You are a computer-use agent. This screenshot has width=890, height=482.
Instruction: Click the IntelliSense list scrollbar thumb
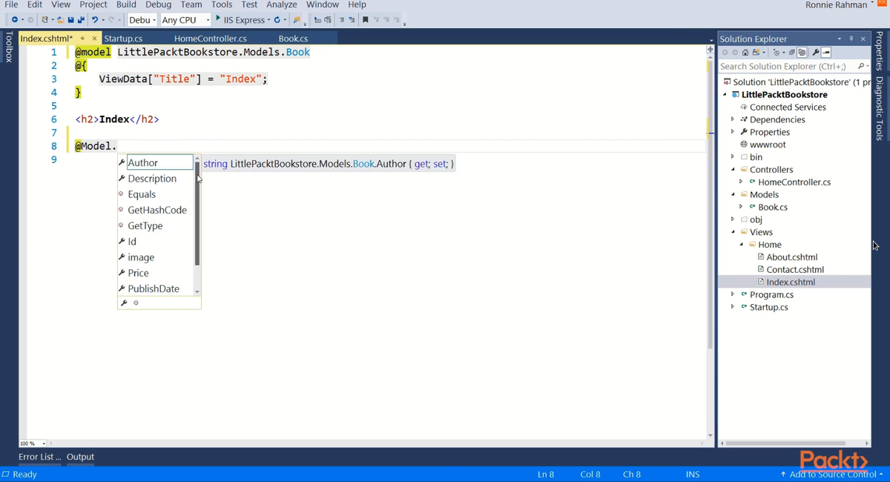[197, 214]
